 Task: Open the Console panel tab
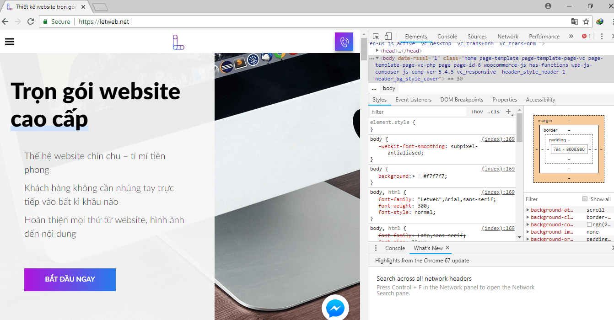[x=447, y=37]
